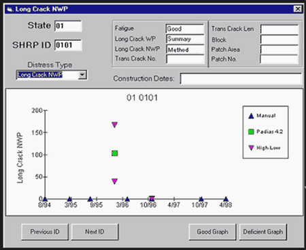Go to the Next ID
This screenshot has height=250, width=306.
pyautogui.click(x=95, y=232)
